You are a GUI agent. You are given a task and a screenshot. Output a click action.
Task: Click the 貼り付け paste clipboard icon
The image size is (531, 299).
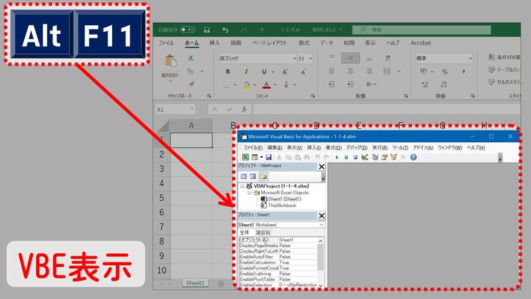(x=171, y=61)
